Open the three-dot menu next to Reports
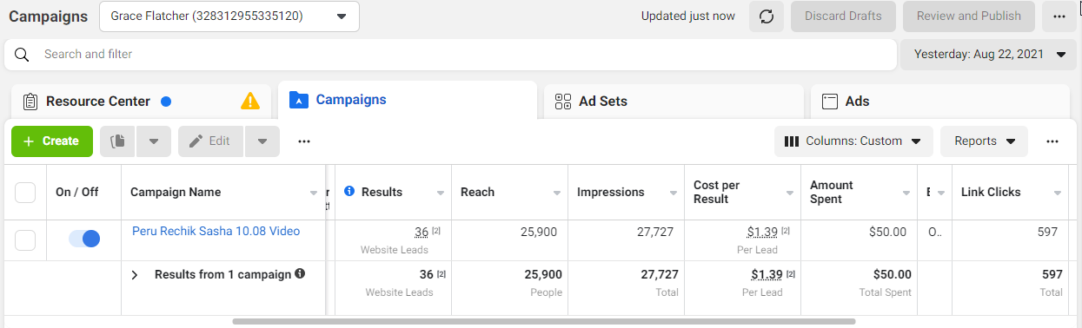The height and width of the screenshot is (328, 1082). (x=1052, y=141)
